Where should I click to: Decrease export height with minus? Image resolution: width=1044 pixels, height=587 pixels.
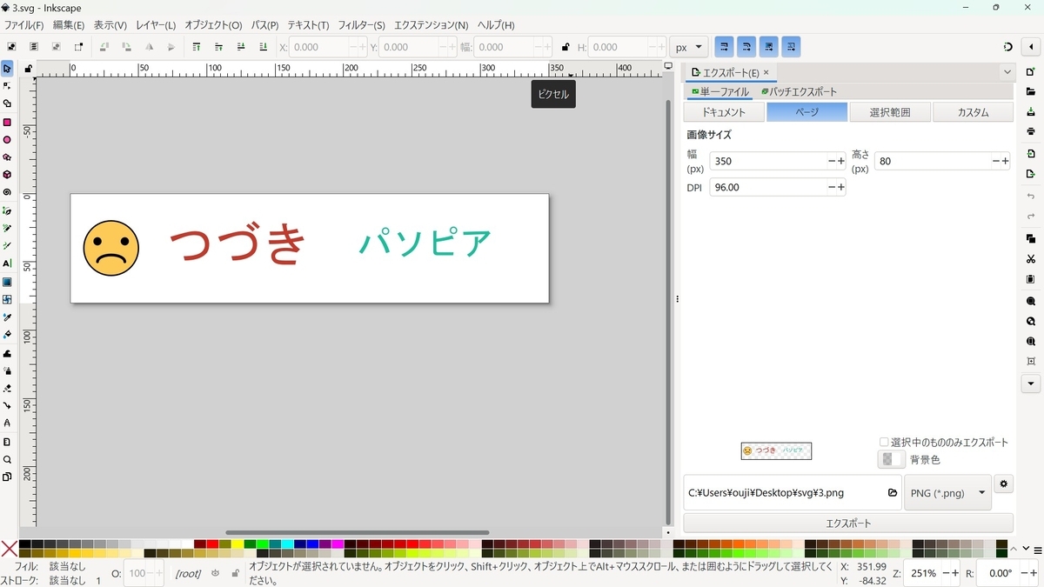(995, 161)
